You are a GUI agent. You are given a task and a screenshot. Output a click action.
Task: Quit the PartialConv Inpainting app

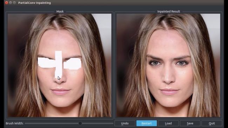tap(212, 123)
